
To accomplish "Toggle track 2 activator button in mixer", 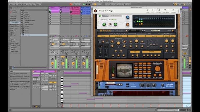I will click(x=63, y=63).
